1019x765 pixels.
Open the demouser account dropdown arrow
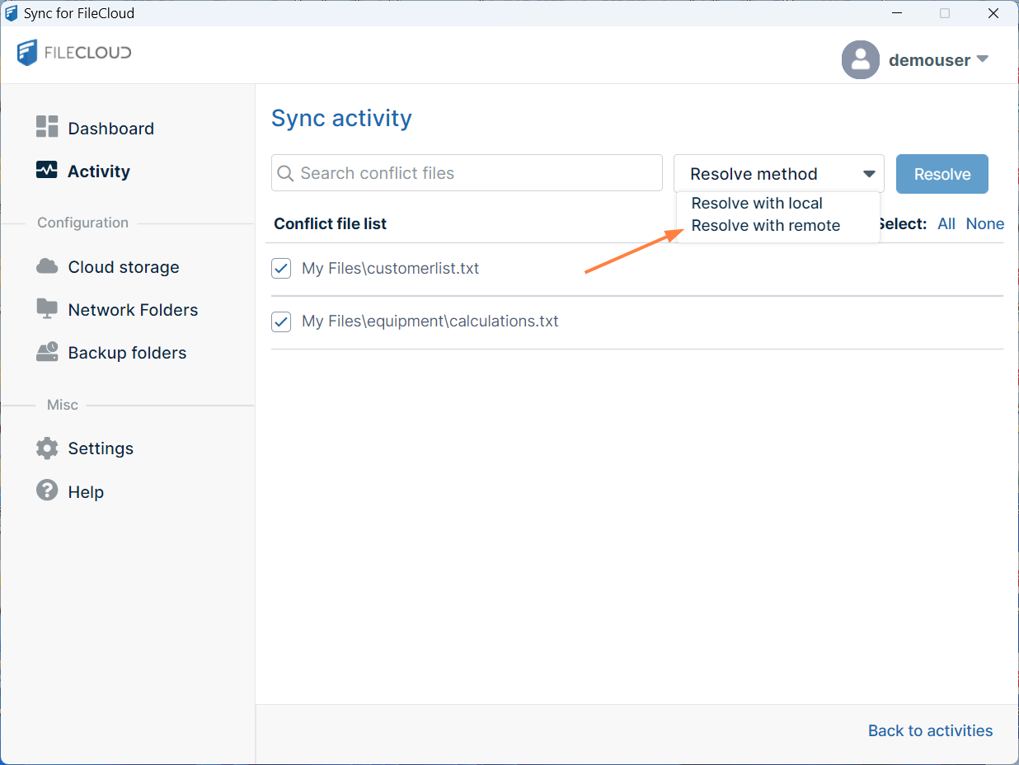click(982, 59)
